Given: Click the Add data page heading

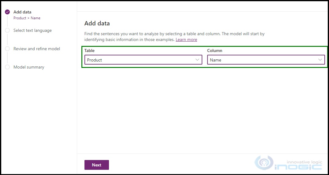Looking at the screenshot, I should coord(97,23).
